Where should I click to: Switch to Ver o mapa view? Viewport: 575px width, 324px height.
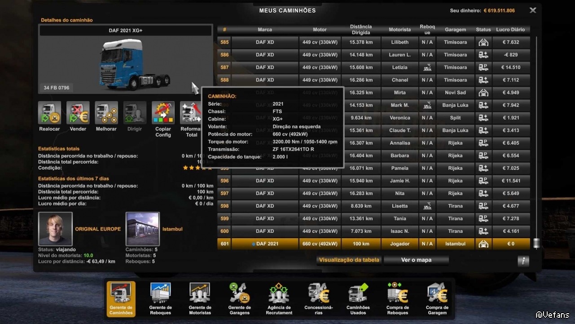(x=416, y=260)
